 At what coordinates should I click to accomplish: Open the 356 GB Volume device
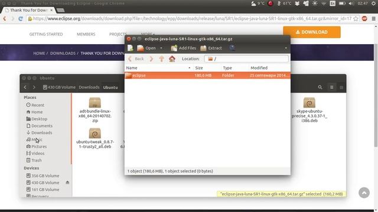click(43, 175)
